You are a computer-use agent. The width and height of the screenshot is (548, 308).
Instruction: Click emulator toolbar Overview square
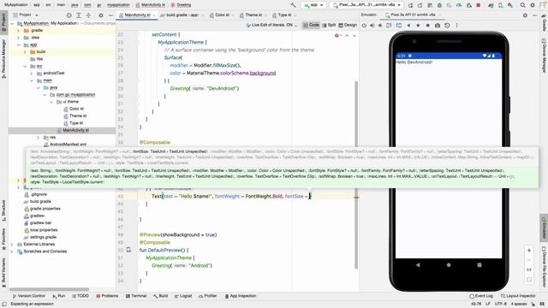427,26
